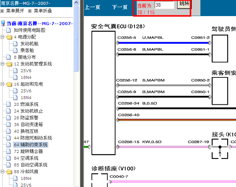
Task: Click the 当前:南京名爵--MG-7--2007 root link
Action: (40, 23)
